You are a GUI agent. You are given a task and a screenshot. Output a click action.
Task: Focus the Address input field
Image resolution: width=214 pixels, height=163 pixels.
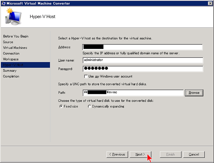(x=142, y=47)
